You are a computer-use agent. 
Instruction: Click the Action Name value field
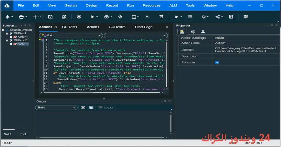pos(246,43)
